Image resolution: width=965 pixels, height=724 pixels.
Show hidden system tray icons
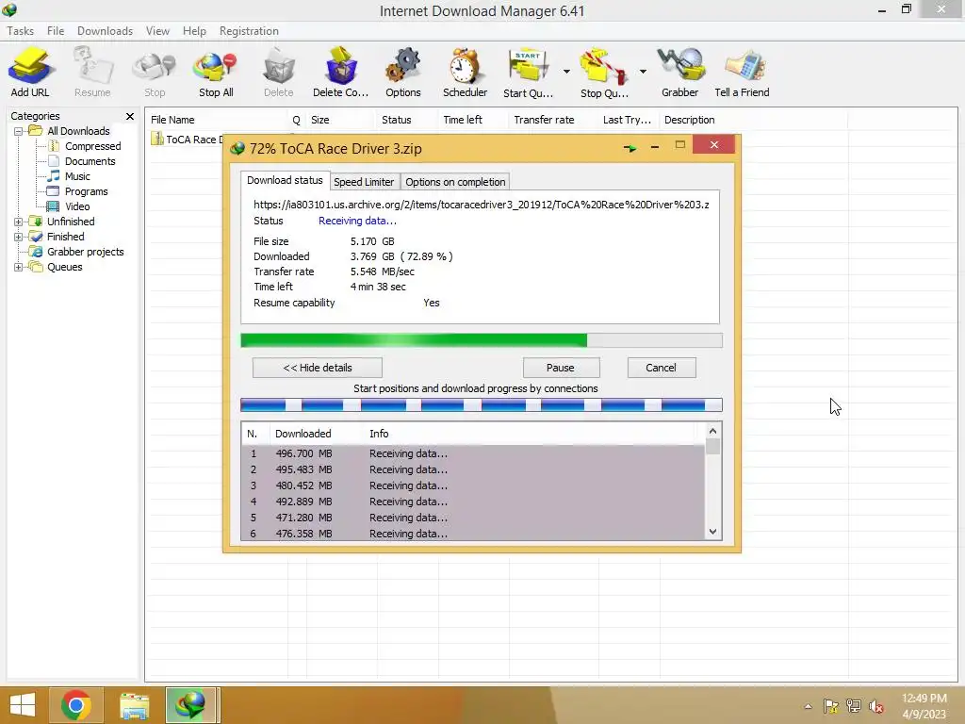(808, 706)
